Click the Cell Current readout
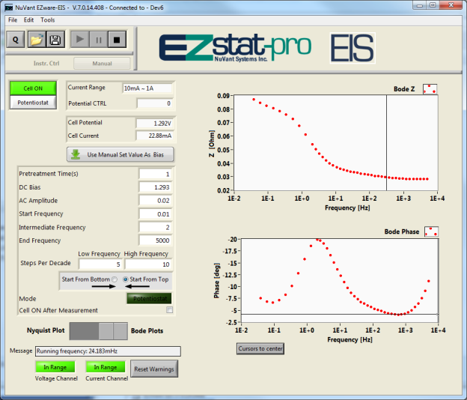Screen dimensions: 467x400 154,136
